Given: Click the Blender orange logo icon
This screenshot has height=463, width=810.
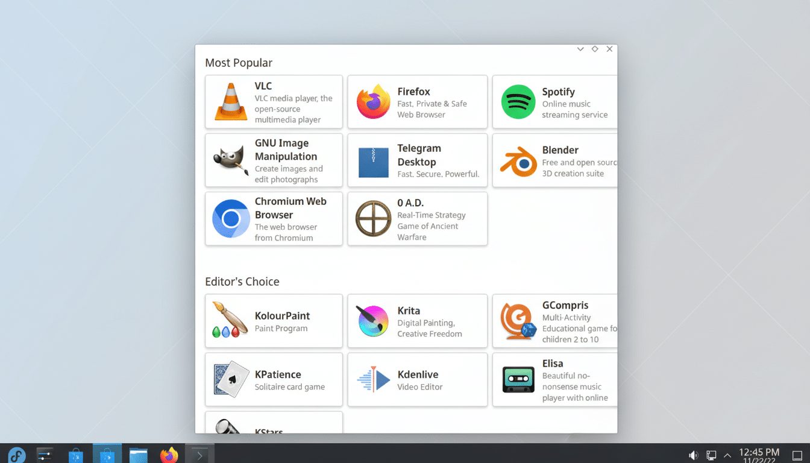Looking at the screenshot, I should (x=517, y=160).
